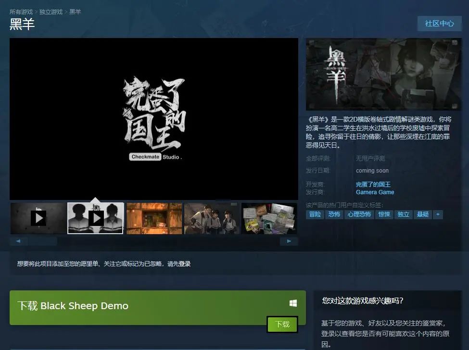Click the right arrow of the media carousel

coord(290,241)
